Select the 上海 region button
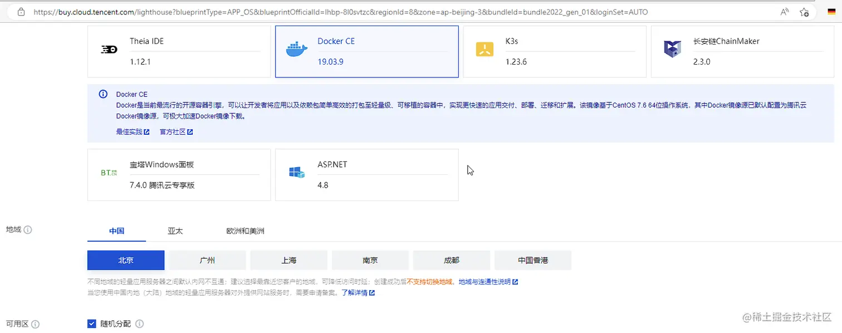The image size is (842, 333). [288, 260]
